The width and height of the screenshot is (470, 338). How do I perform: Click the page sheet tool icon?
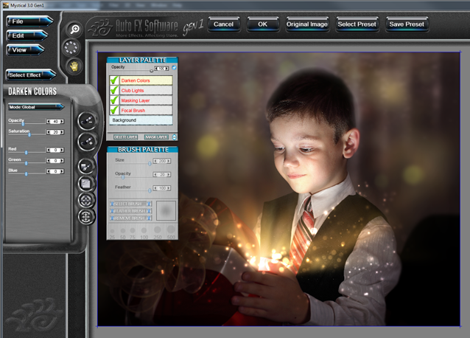click(x=86, y=184)
